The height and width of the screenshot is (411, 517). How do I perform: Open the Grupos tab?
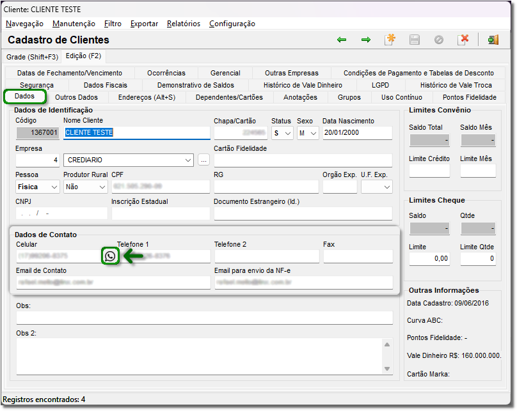(349, 97)
